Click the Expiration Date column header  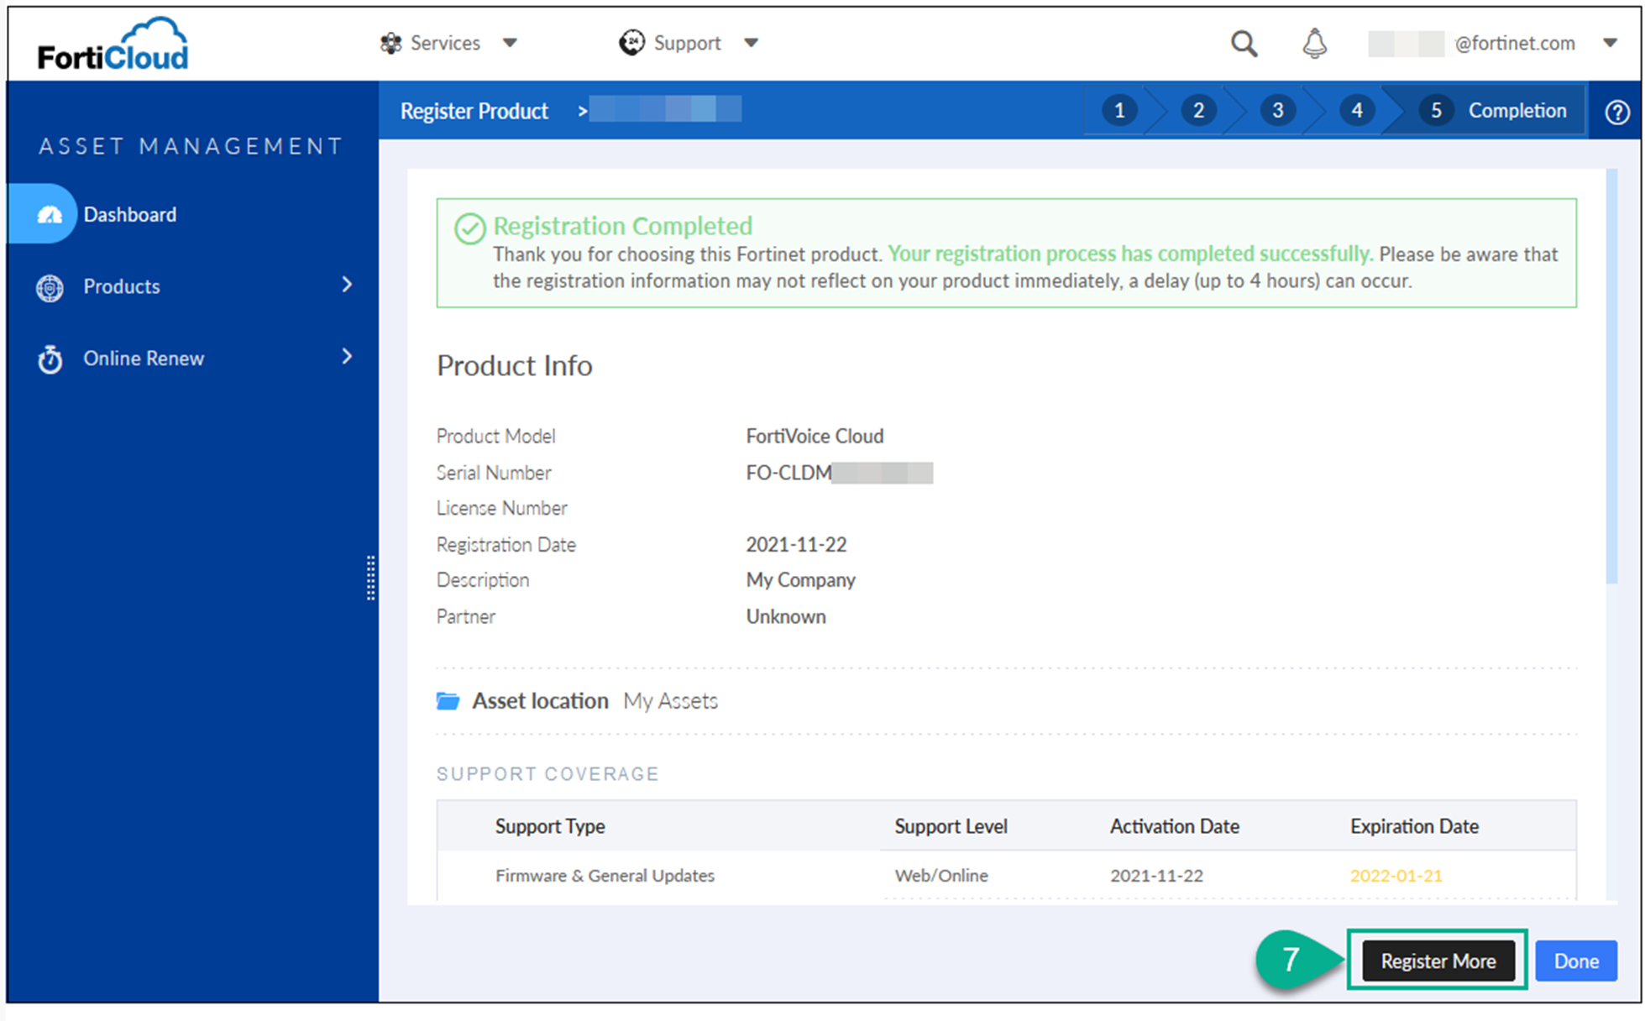(x=1414, y=826)
